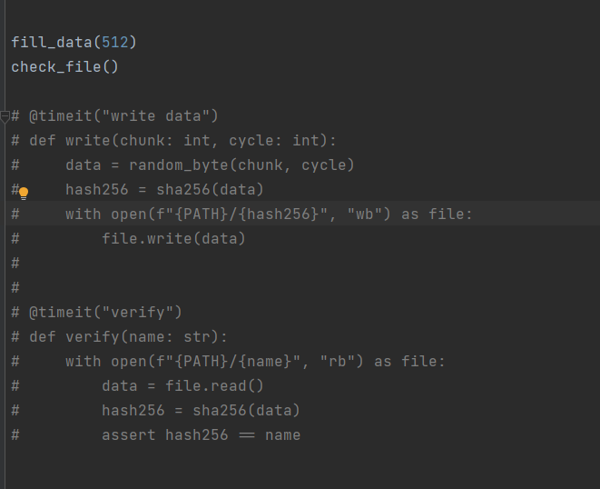Click hash256 = sha256(data) under write
Viewport: 600px width, 489px height.
coord(164,190)
